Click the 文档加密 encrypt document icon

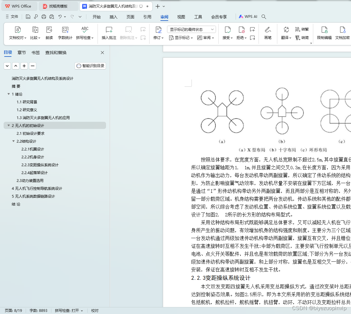click(x=343, y=30)
